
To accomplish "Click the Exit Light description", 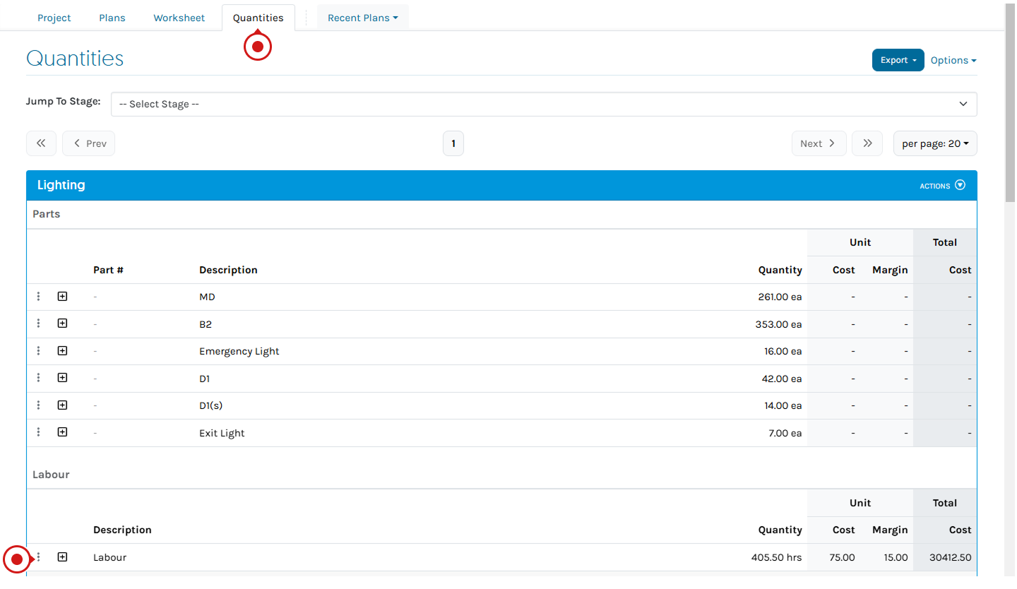I will [222, 433].
